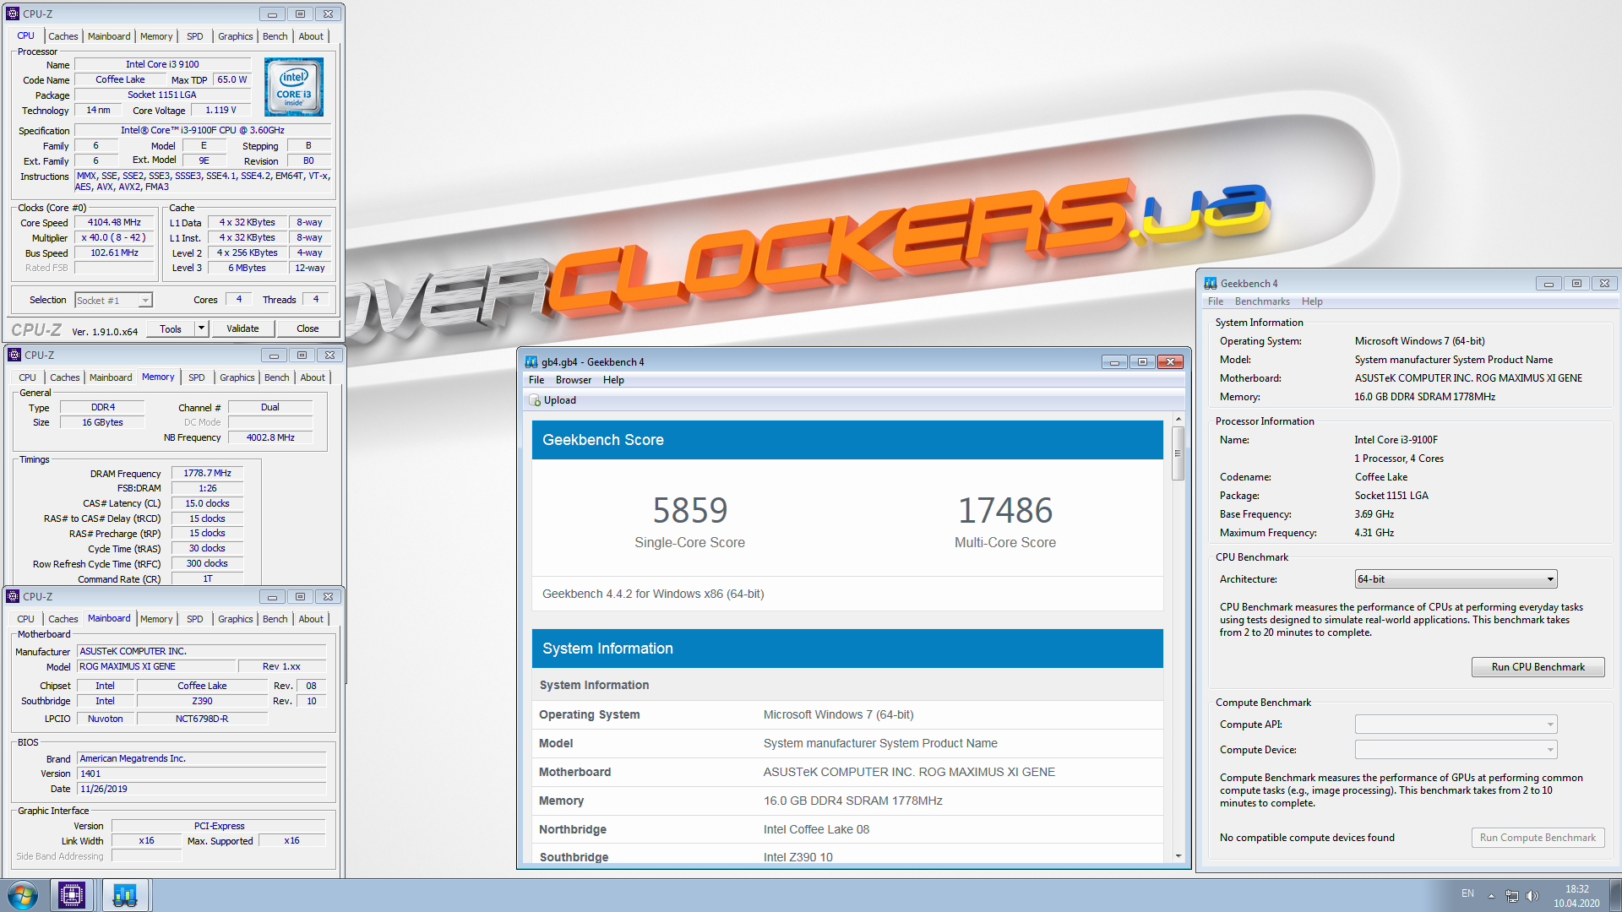Viewport: 1622px width, 912px height.
Task: Open the Tools dropdown arrow in CPU-Z
Action: (201, 328)
